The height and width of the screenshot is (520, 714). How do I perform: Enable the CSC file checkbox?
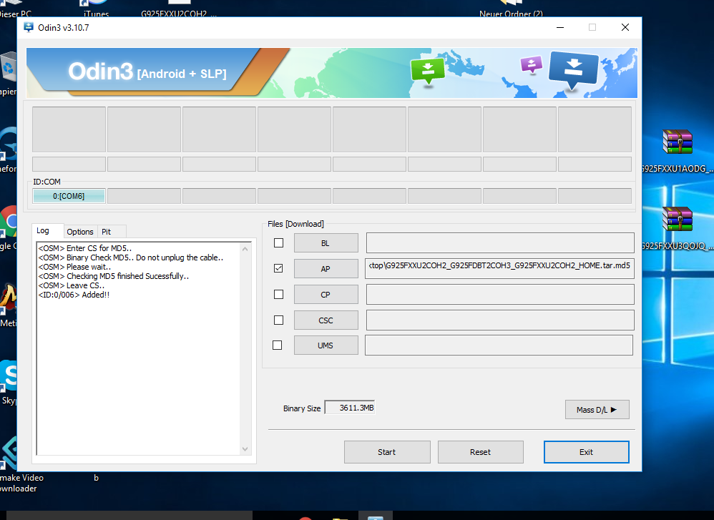click(279, 320)
